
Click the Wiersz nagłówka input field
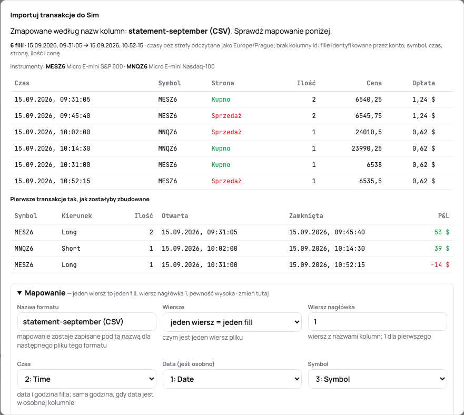click(x=377, y=322)
